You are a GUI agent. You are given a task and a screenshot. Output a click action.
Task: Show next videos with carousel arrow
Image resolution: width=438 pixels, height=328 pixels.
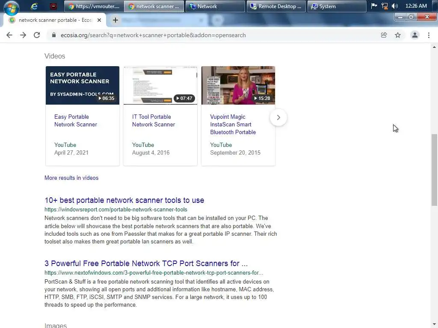coord(278,117)
